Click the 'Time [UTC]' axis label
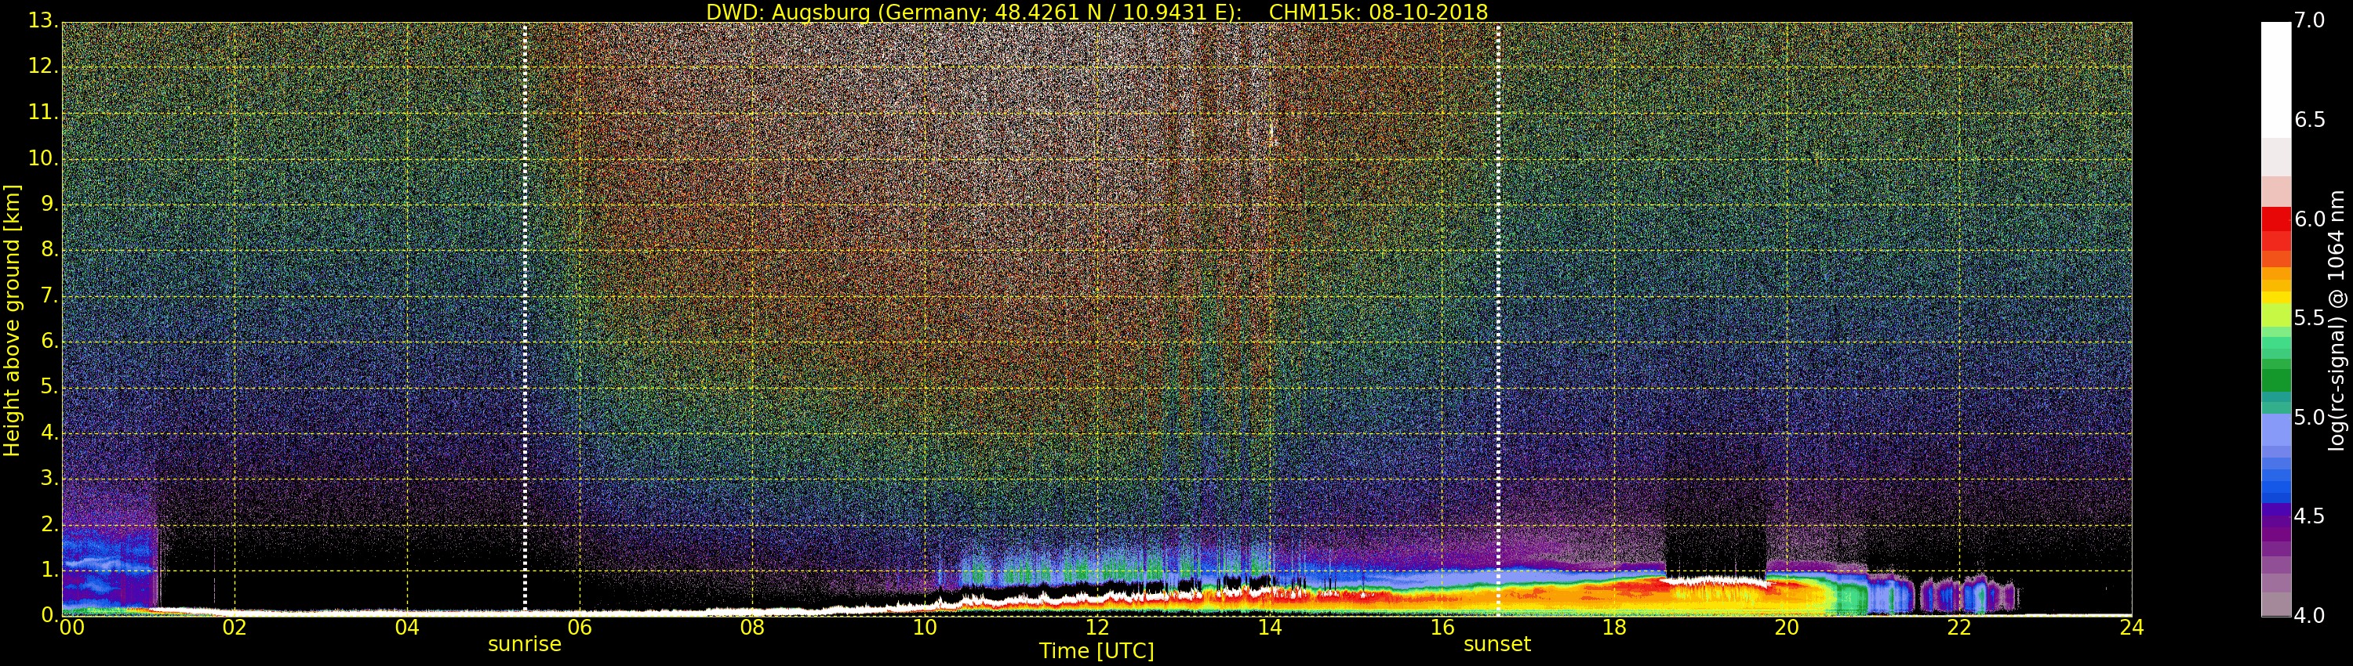Viewport: 2353px width, 666px height. [1096, 651]
